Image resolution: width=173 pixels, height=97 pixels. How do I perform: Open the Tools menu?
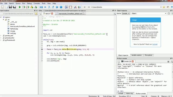pos(44,4)
